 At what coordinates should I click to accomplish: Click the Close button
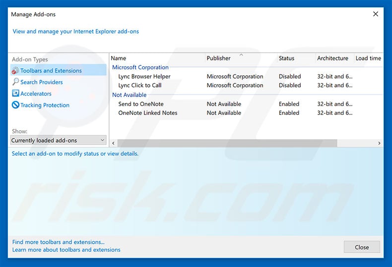(x=362, y=247)
